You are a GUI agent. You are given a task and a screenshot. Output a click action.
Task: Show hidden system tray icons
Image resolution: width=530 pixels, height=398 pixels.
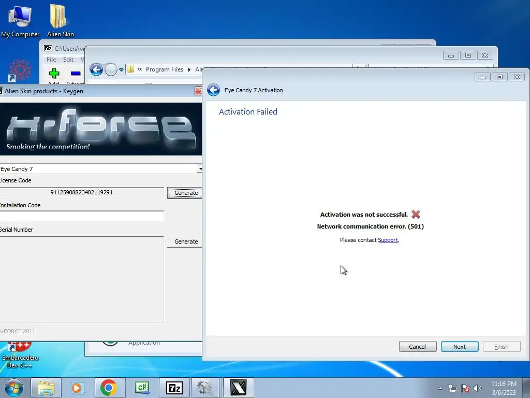coord(440,388)
